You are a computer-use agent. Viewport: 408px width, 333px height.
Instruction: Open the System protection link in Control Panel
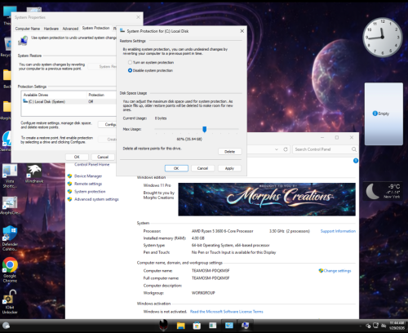coord(90,192)
